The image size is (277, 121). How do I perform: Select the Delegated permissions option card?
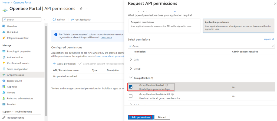[x=164, y=26]
